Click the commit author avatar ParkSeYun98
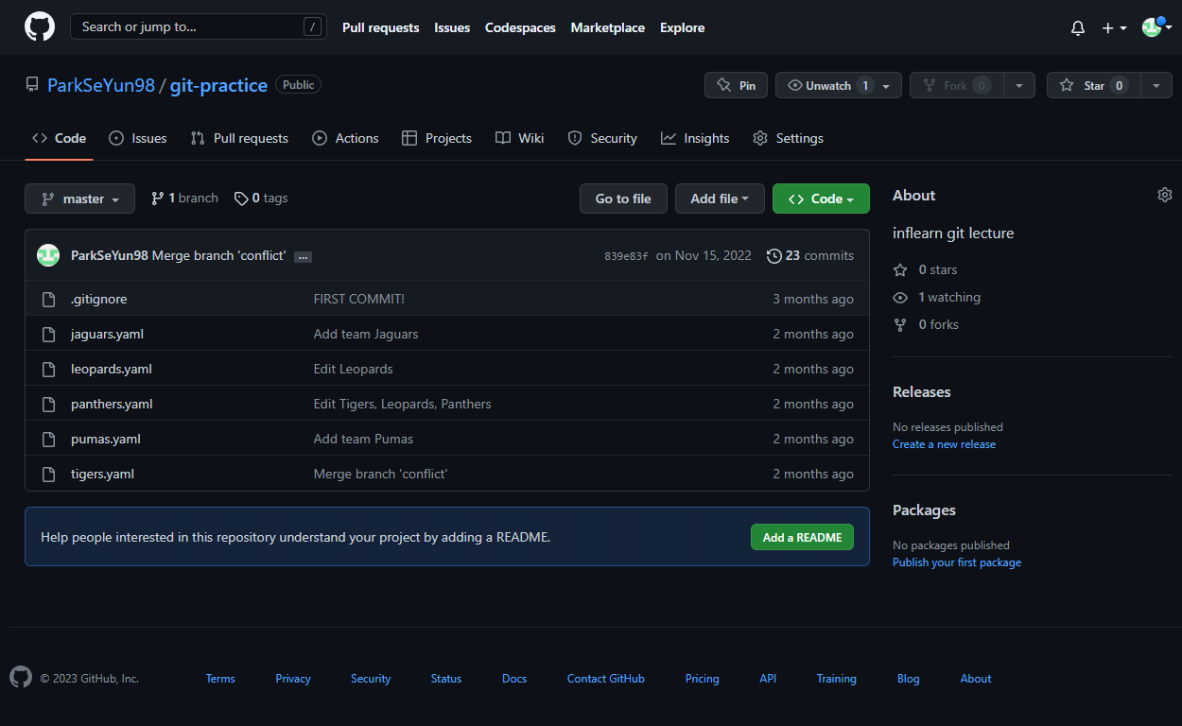 pyautogui.click(x=48, y=255)
